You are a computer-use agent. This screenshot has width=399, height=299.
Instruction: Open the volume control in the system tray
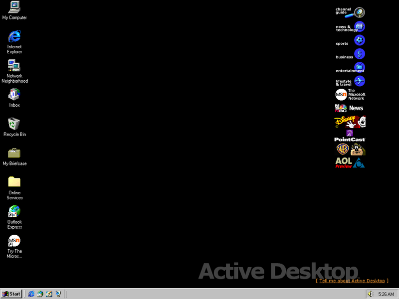pyautogui.click(x=370, y=294)
